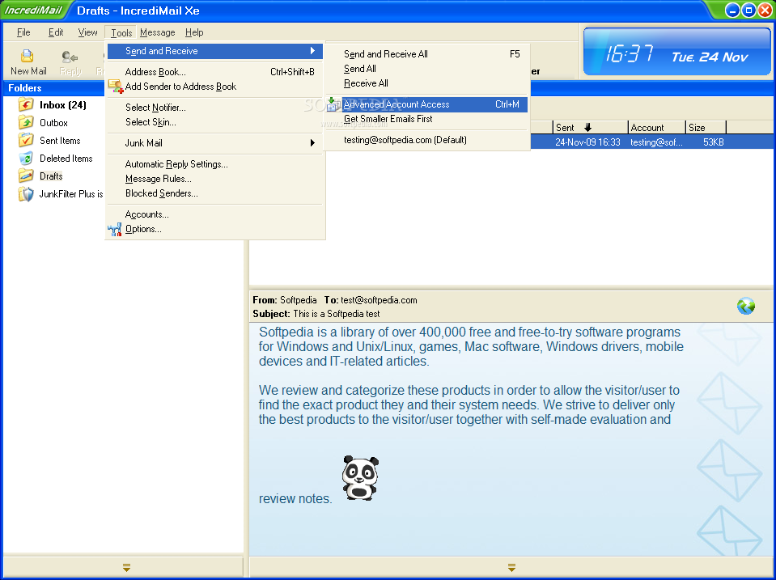Click the Sent column header
776x580 pixels.
pos(590,128)
